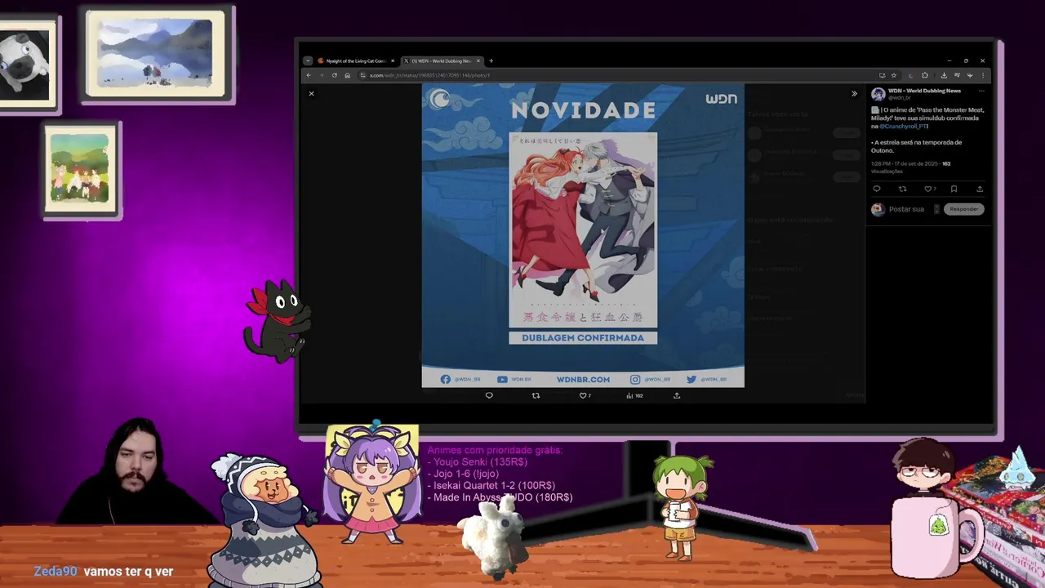
Task: Go back in browser history
Action: point(309,75)
